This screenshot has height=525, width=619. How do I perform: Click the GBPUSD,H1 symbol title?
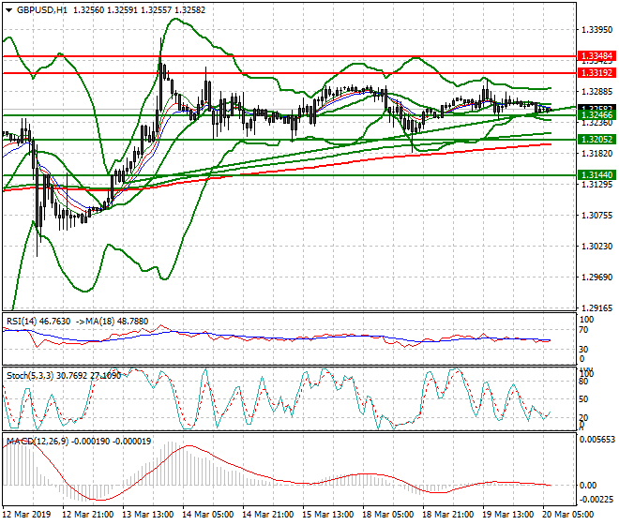pos(42,10)
